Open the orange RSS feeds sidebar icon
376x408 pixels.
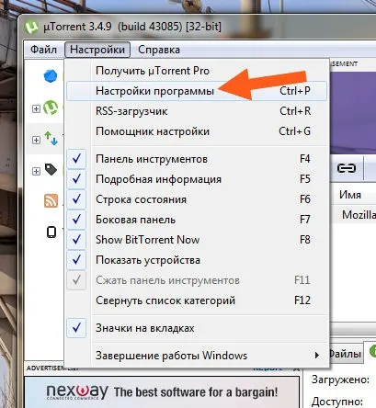pyautogui.click(x=51, y=201)
